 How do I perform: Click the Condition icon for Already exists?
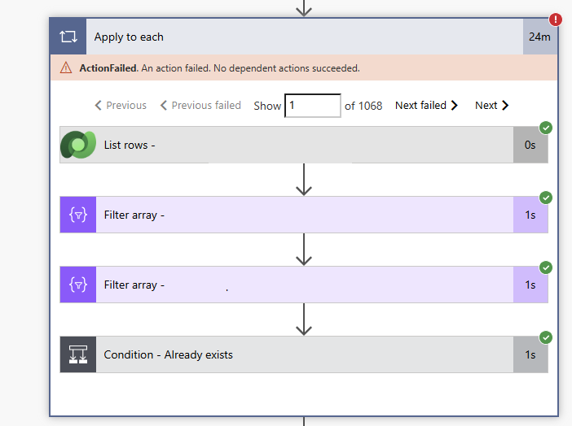coord(78,354)
